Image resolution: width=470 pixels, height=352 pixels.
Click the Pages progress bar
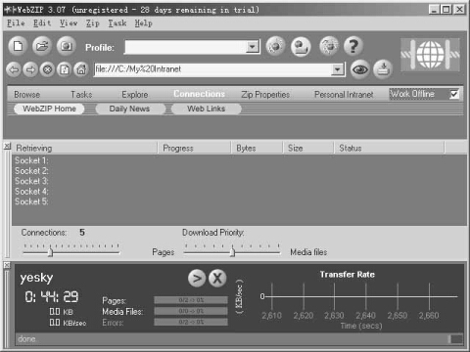191,300
